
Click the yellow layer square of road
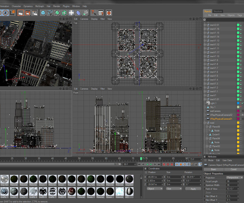[x=238, y=123]
